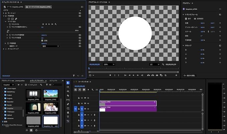This screenshot has height=134, width=227.
Task: Select the Razor tool in the timeline toolbar
Action: tap(68, 95)
